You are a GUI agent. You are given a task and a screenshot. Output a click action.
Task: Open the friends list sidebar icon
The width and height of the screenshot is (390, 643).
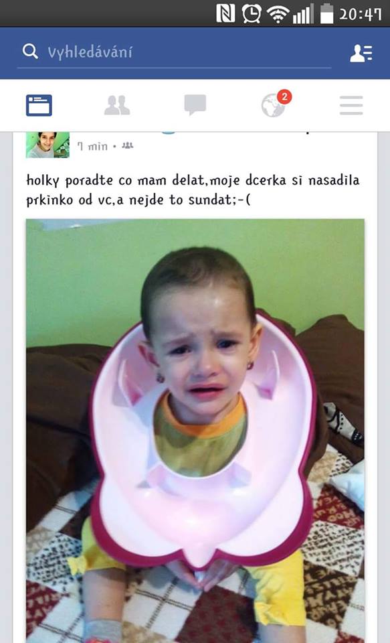(x=361, y=53)
